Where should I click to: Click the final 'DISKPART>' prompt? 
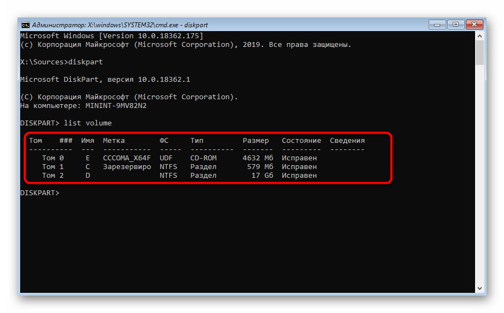[x=40, y=193]
